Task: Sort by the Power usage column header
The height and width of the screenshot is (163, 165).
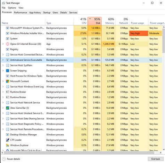Action: (139, 21)
